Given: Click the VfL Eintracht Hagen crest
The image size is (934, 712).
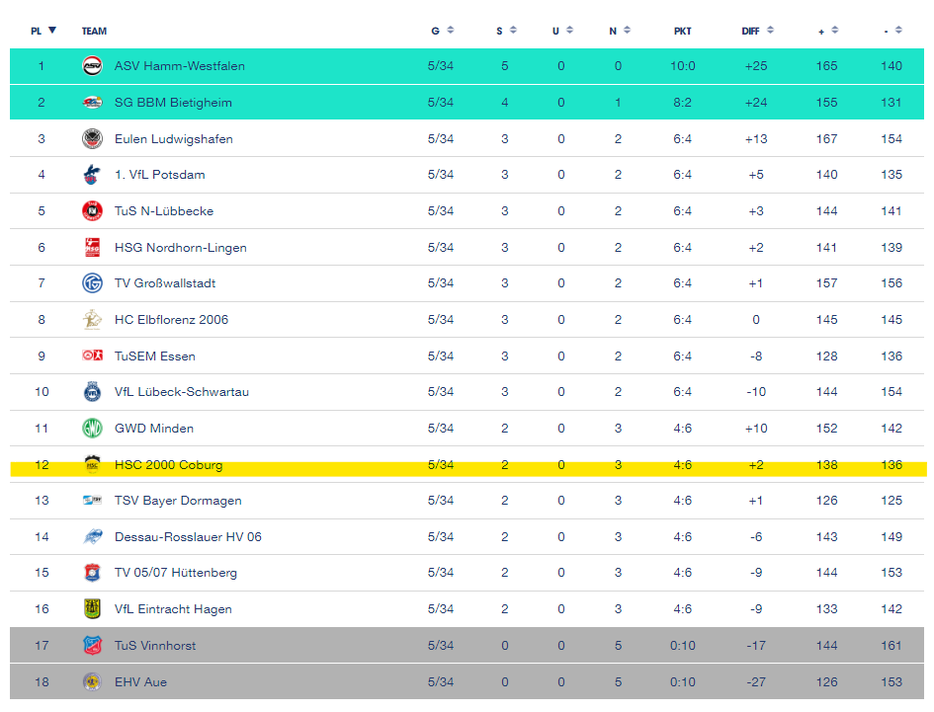Looking at the screenshot, I should [x=92, y=609].
